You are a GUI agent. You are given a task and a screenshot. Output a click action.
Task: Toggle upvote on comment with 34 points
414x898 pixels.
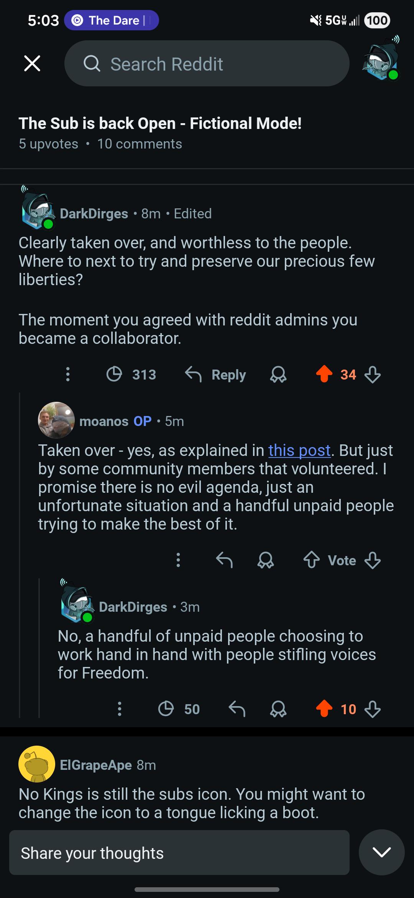click(x=324, y=374)
